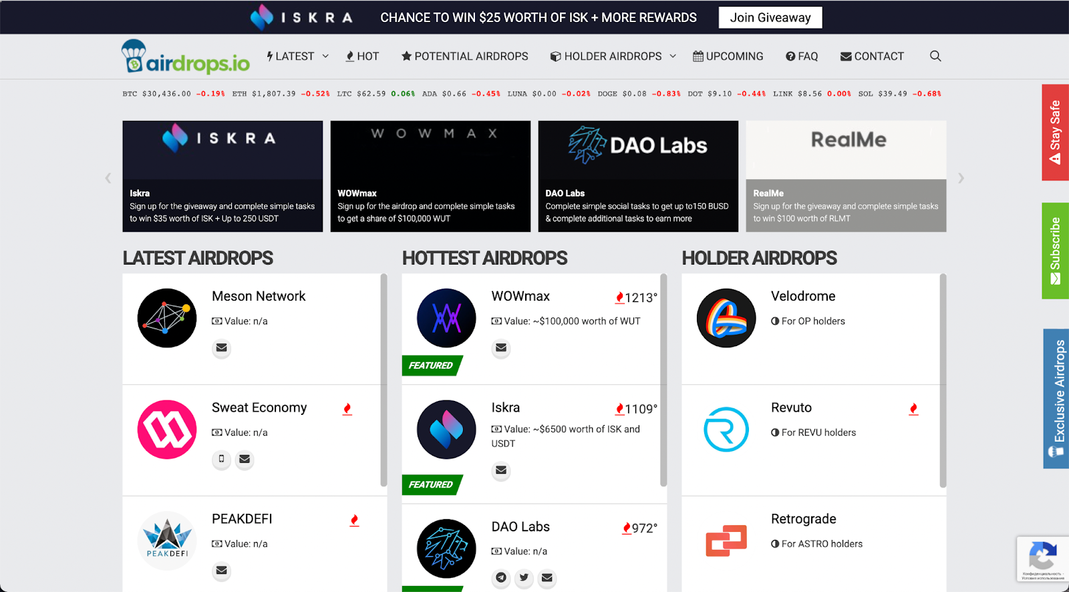Click the Holder Airdrops list scrollbar
This screenshot has width=1069, height=592.
[943, 380]
